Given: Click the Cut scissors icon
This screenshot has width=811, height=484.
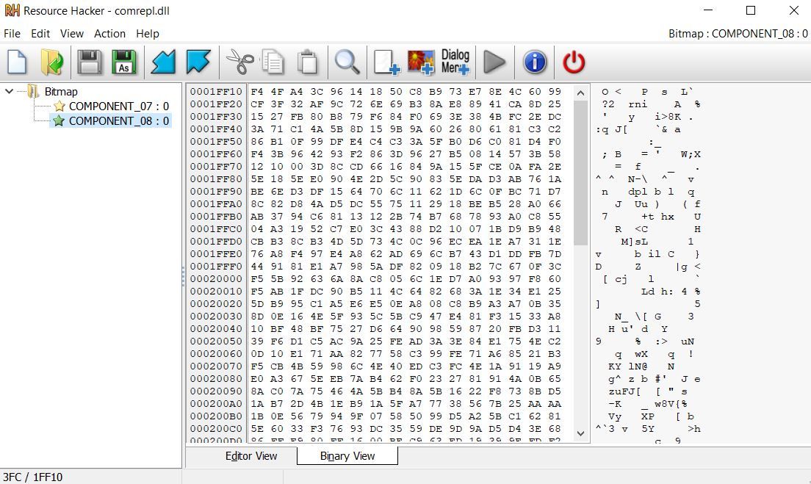Looking at the screenshot, I should pyautogui.click(x=239, y=62).
